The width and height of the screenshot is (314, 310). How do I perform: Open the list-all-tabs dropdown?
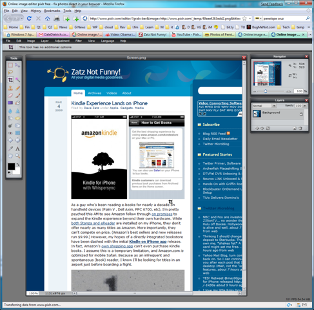[310, 34]
